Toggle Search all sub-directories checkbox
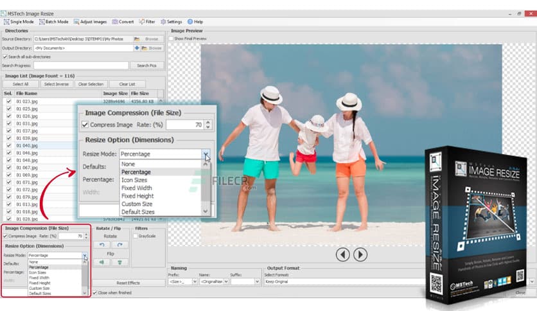Viewport: 537px width, 311px height. click(x=5, y=57)
